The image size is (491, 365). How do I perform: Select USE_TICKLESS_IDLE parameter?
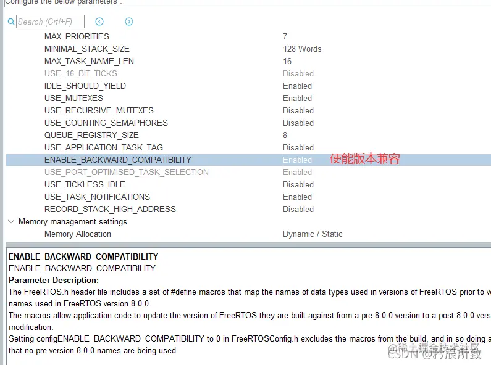[85, 184]
